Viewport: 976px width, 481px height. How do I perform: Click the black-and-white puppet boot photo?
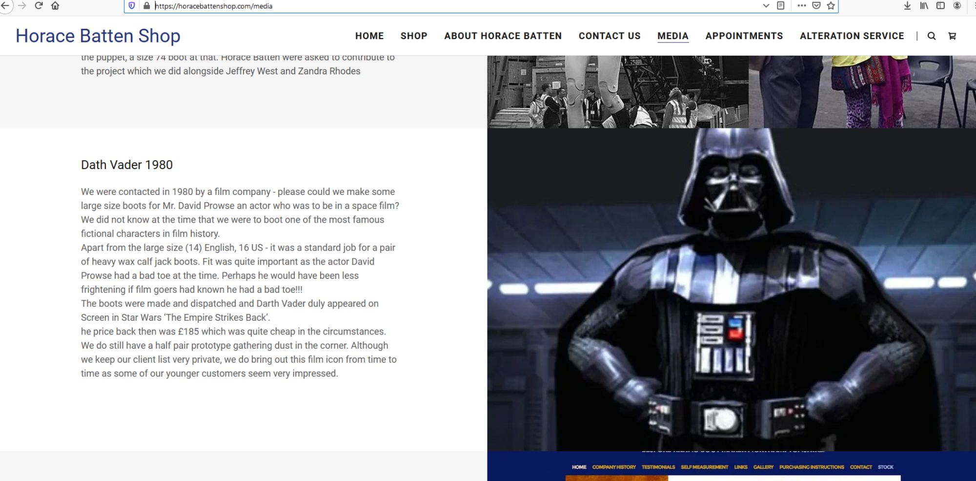click(x=618, y=92)
